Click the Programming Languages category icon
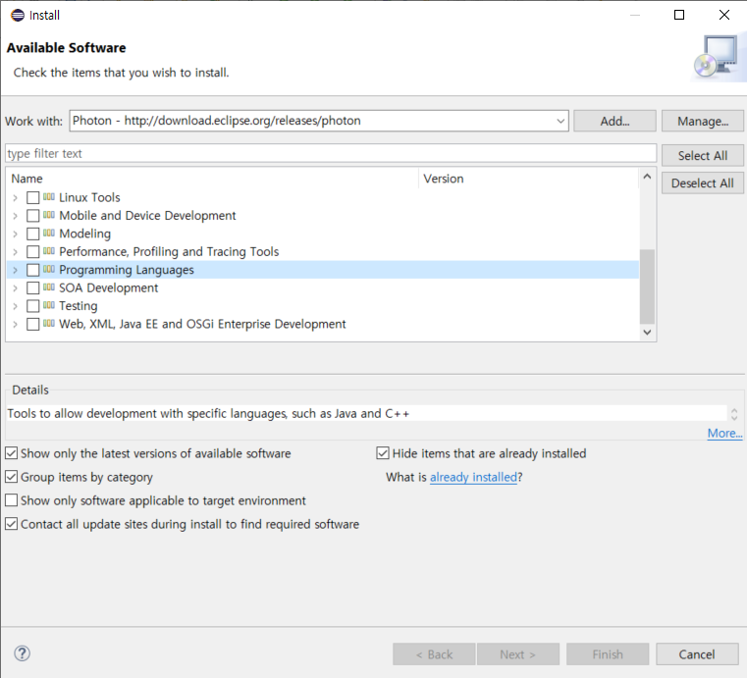The height and width of the screenshot is (678, 747). point(49,269)
